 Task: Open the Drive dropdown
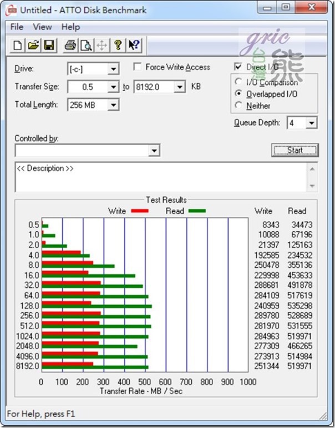(113, 69)
